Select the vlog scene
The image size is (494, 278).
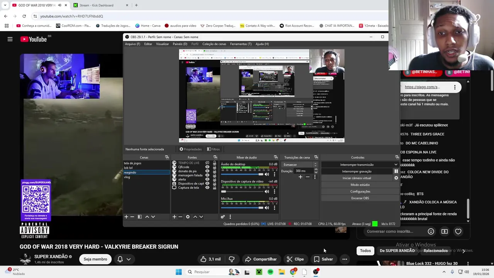pyautogui.click(x=146, y=177)
